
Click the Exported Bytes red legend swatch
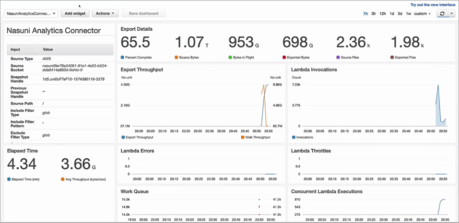coord(284,58)
